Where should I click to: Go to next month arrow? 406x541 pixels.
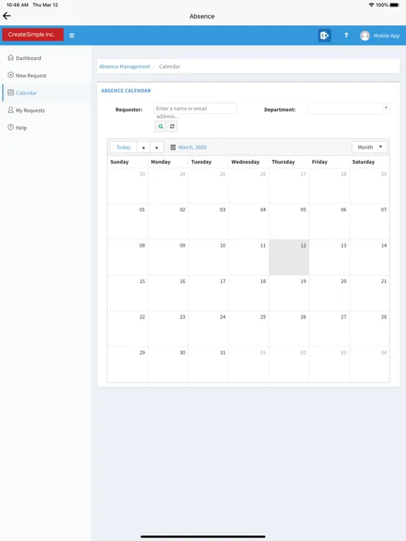[156, 147]
